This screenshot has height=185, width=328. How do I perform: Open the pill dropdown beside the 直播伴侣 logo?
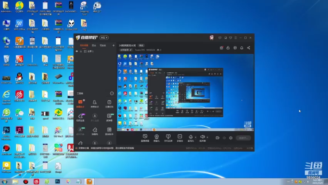[104, 37]
